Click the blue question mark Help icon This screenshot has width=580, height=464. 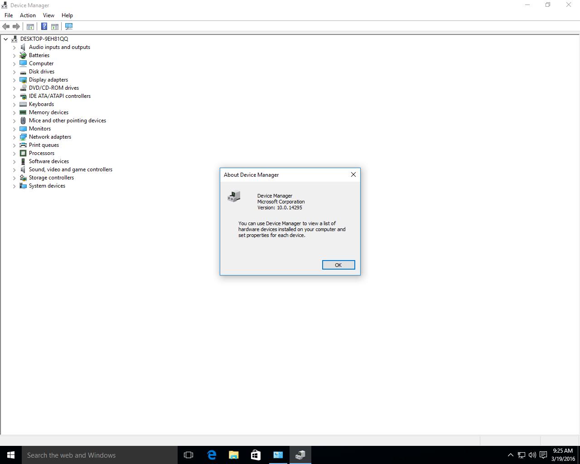click(x=44, y=27)
